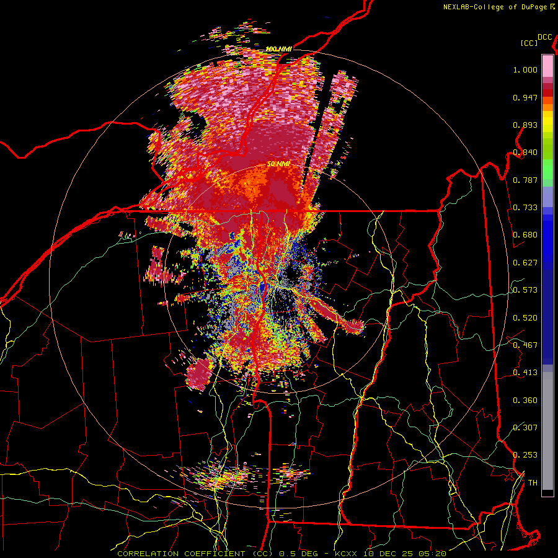The width and height of the screenshot is (558, 558).
Task: Click the 0.733 scale value
Action: click(525, 208)
